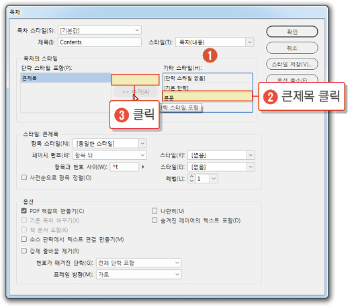
Task: Click the << 추가(A) button
Action: pos(136,92)
